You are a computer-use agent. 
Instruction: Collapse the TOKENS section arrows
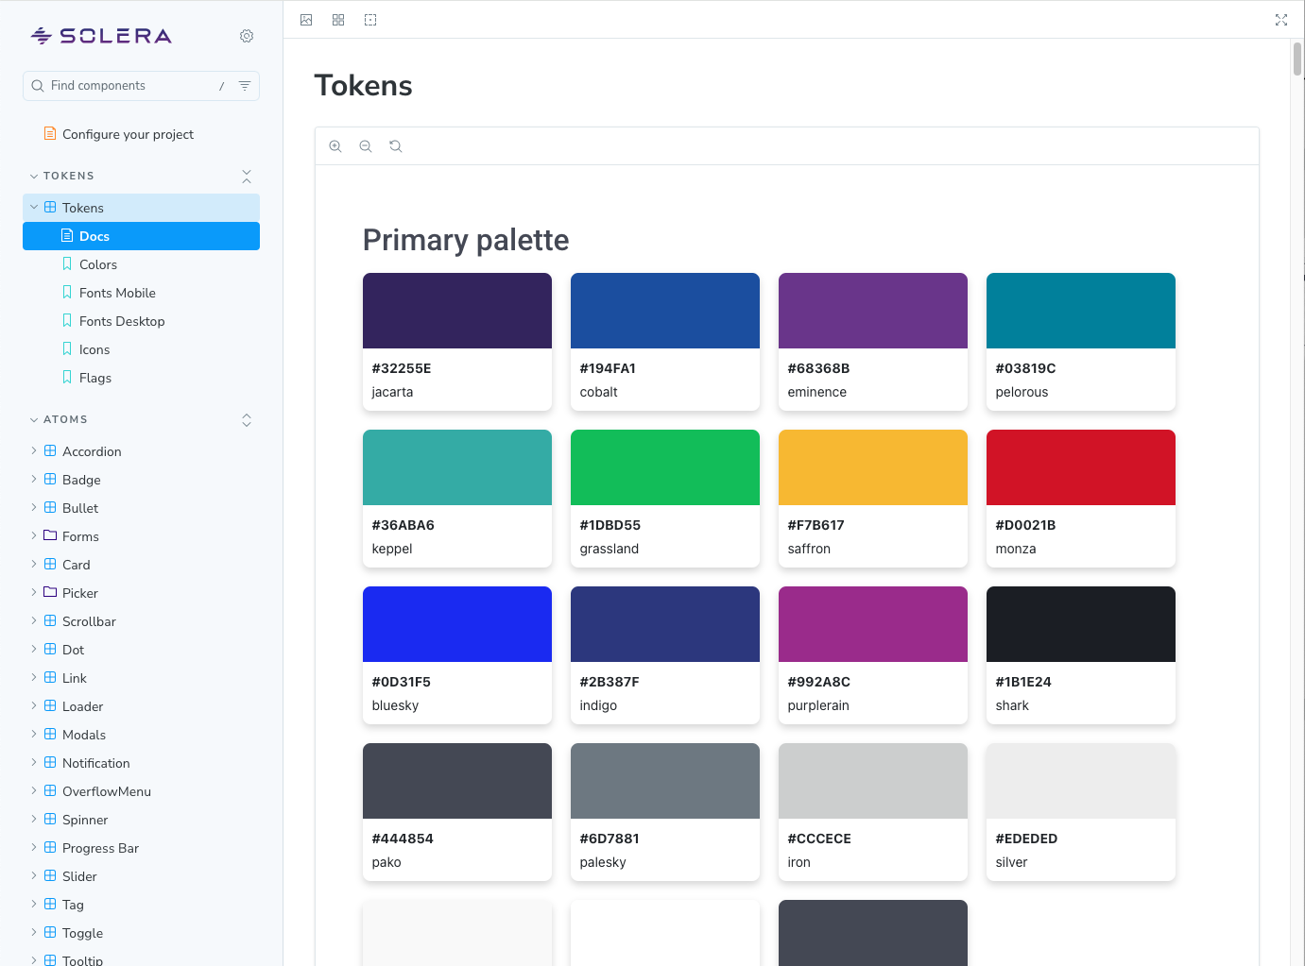247,177
